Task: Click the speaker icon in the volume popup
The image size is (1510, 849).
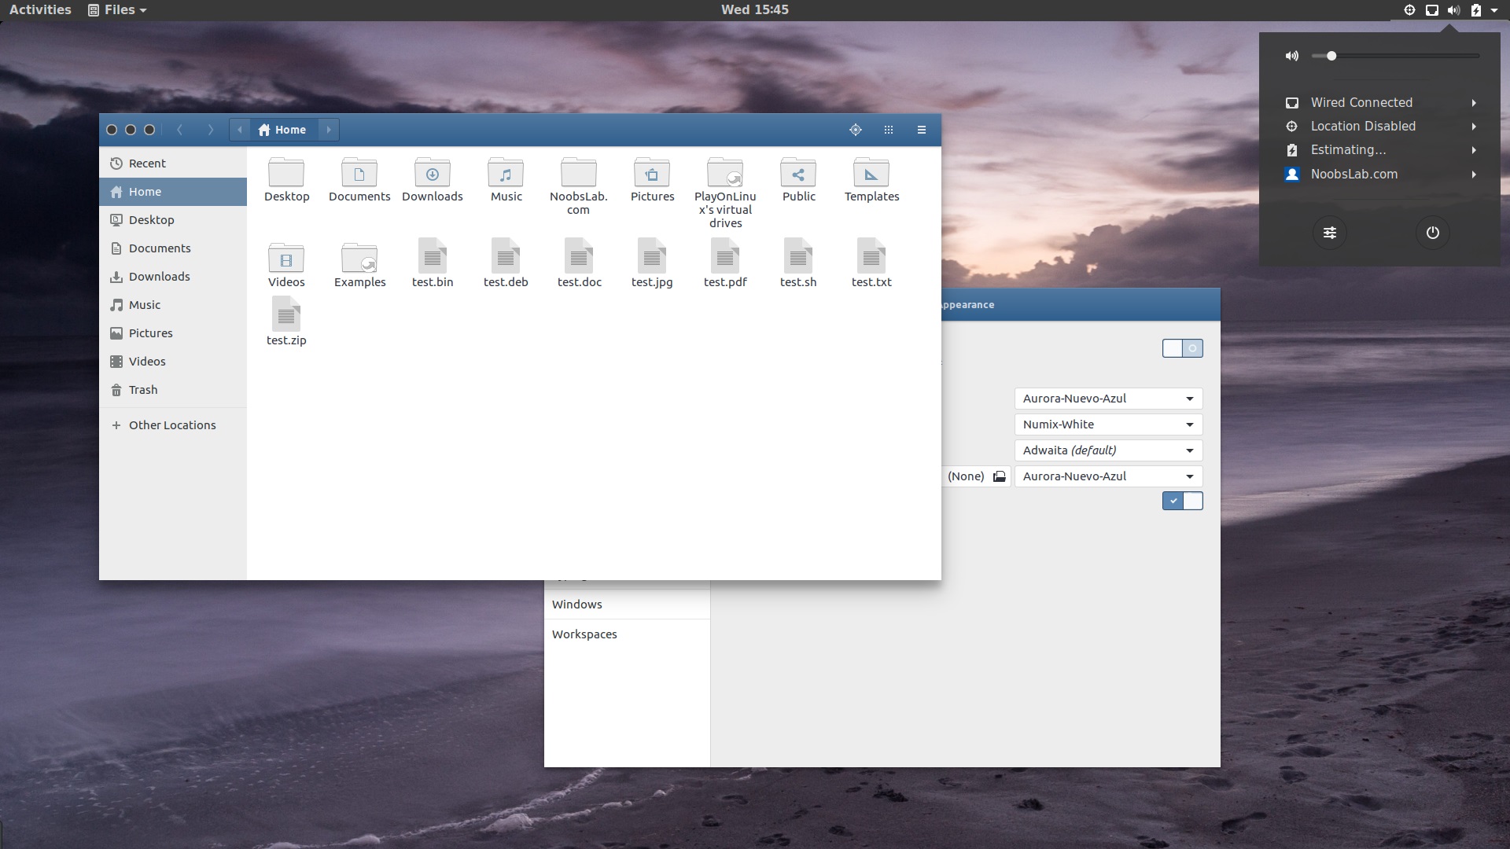Action: [1291, 55]
